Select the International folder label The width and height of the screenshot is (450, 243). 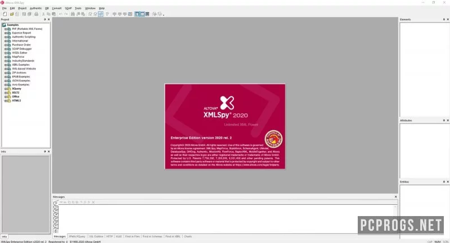[x=20, y=41]
